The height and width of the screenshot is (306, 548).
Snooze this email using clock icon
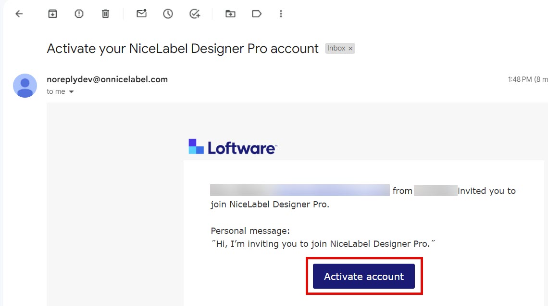pyautogui.click(x=168, y=14)
